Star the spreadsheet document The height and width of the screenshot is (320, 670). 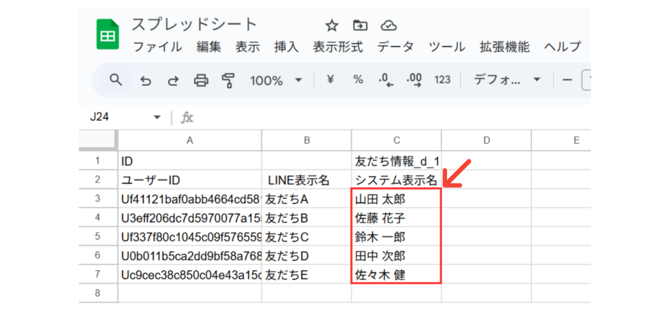coord(332,26)
